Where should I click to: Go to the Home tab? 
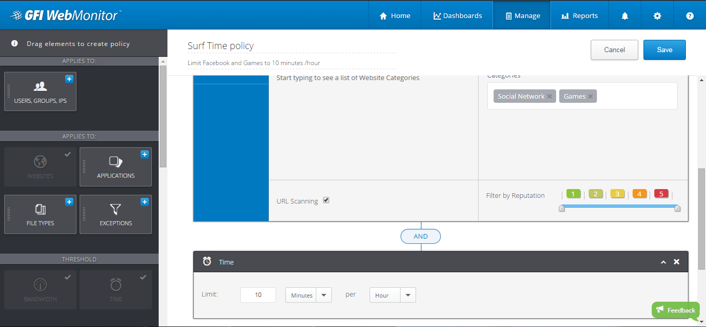coord(395,16)
